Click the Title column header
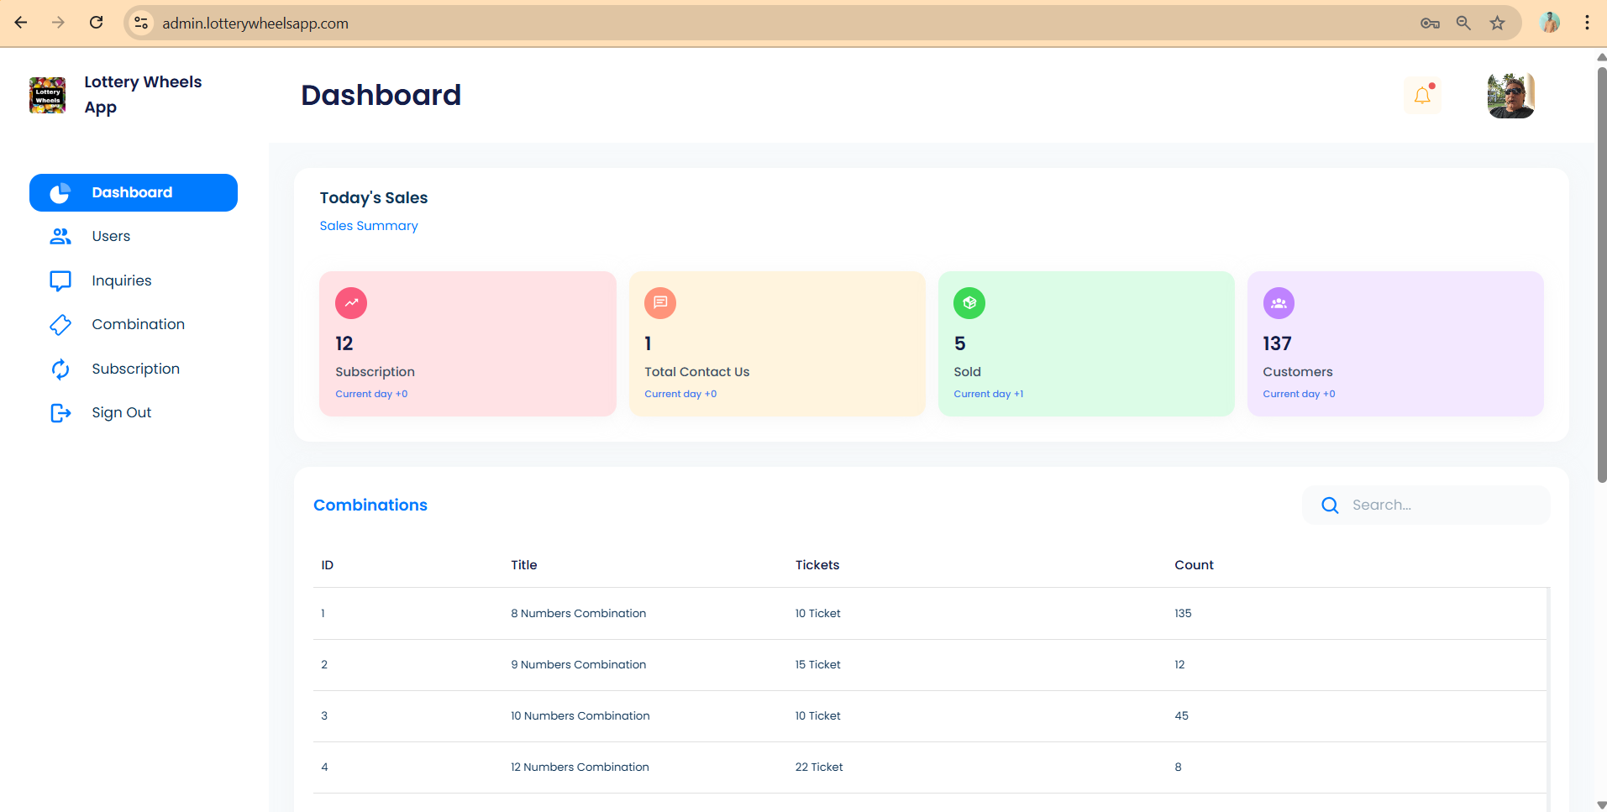This screenshot has width=1607, height=812. click(x=524, y=565)
